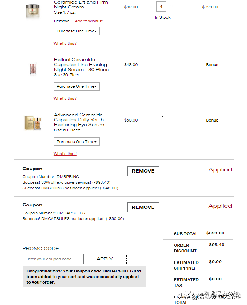Open Retinol Ceramide Capsules product title
The image size is (247, 305).
click(81, 65)
